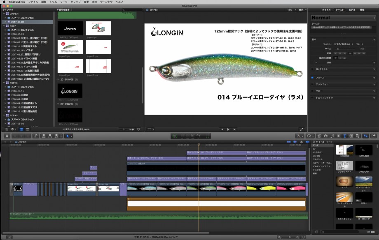Image resolution: width=379 pixels, height=240 pixels.
Task: Click the connect clip edit button
Action: point(44,136)
